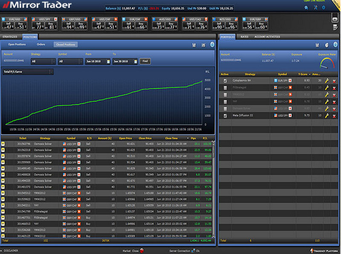Click the pie chart icon in Portfolio toolbar
This screenshot has height=254, width=341.
(326, 45)
